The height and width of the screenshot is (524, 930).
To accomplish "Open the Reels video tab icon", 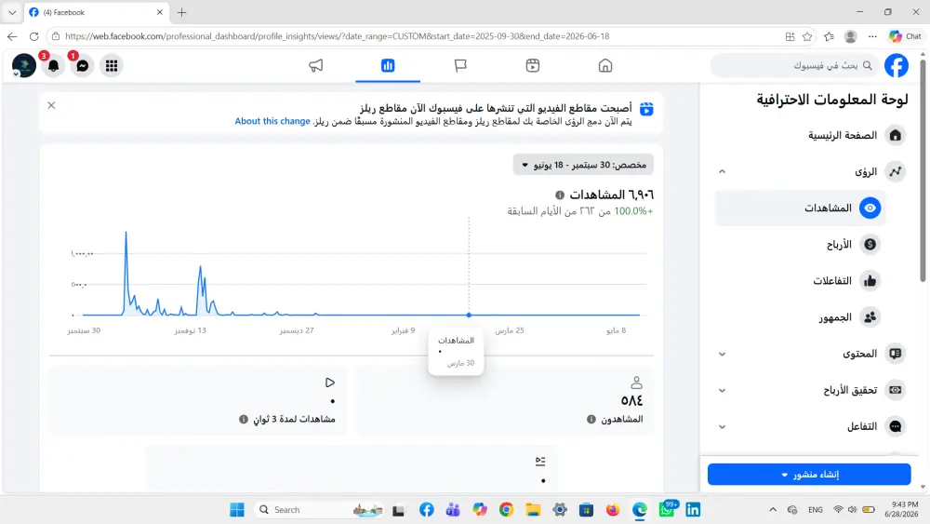I will [533, 65].
